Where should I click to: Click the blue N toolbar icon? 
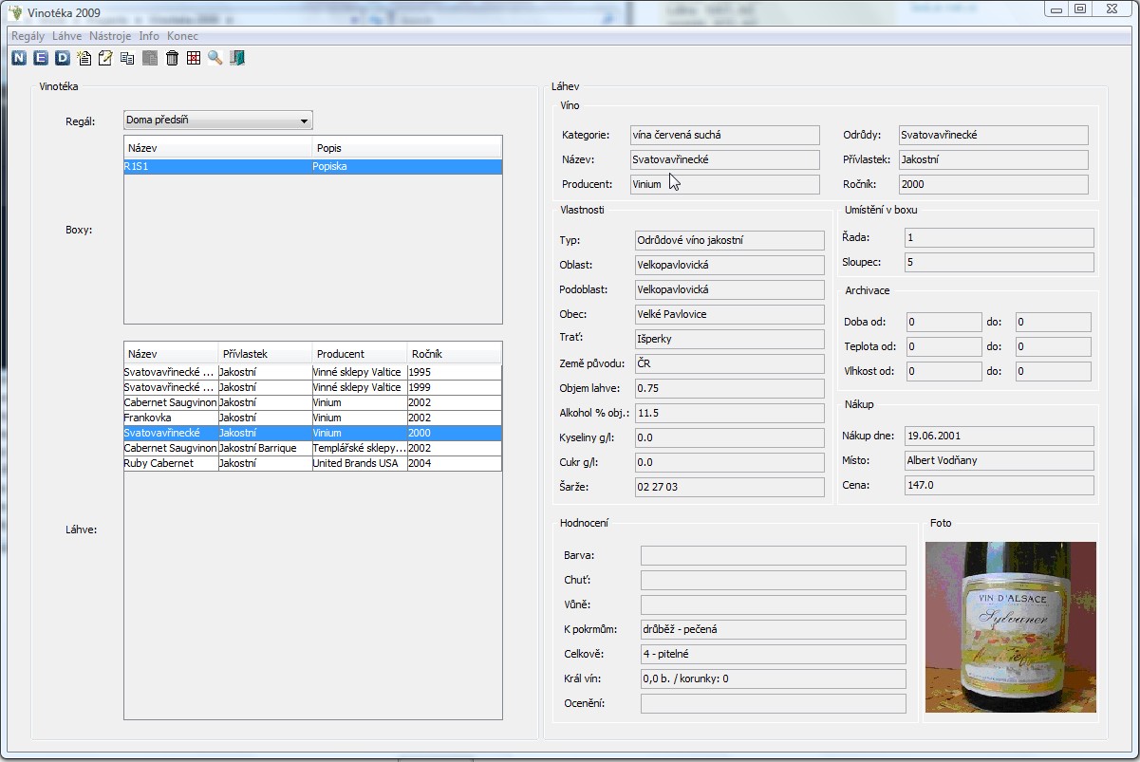19,59
